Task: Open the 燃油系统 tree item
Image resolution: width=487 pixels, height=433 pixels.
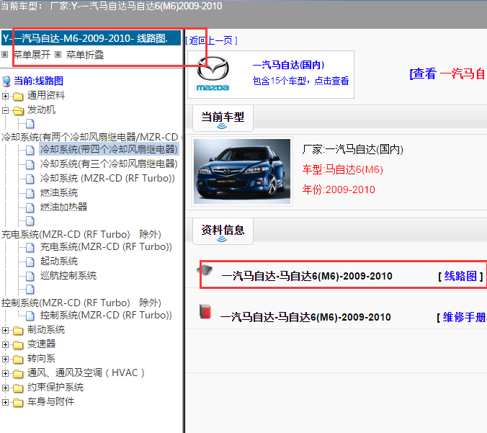Action: [x=59, y=192]
